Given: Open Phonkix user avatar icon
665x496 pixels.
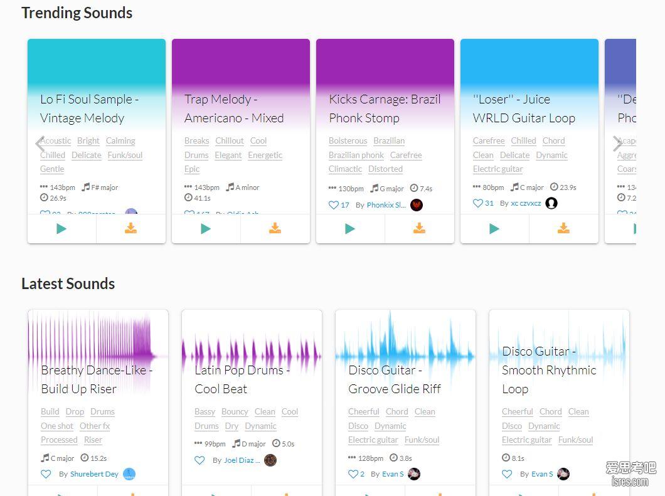Looking at the screenshot, I should pyautogui.click(x=417, y=205).
